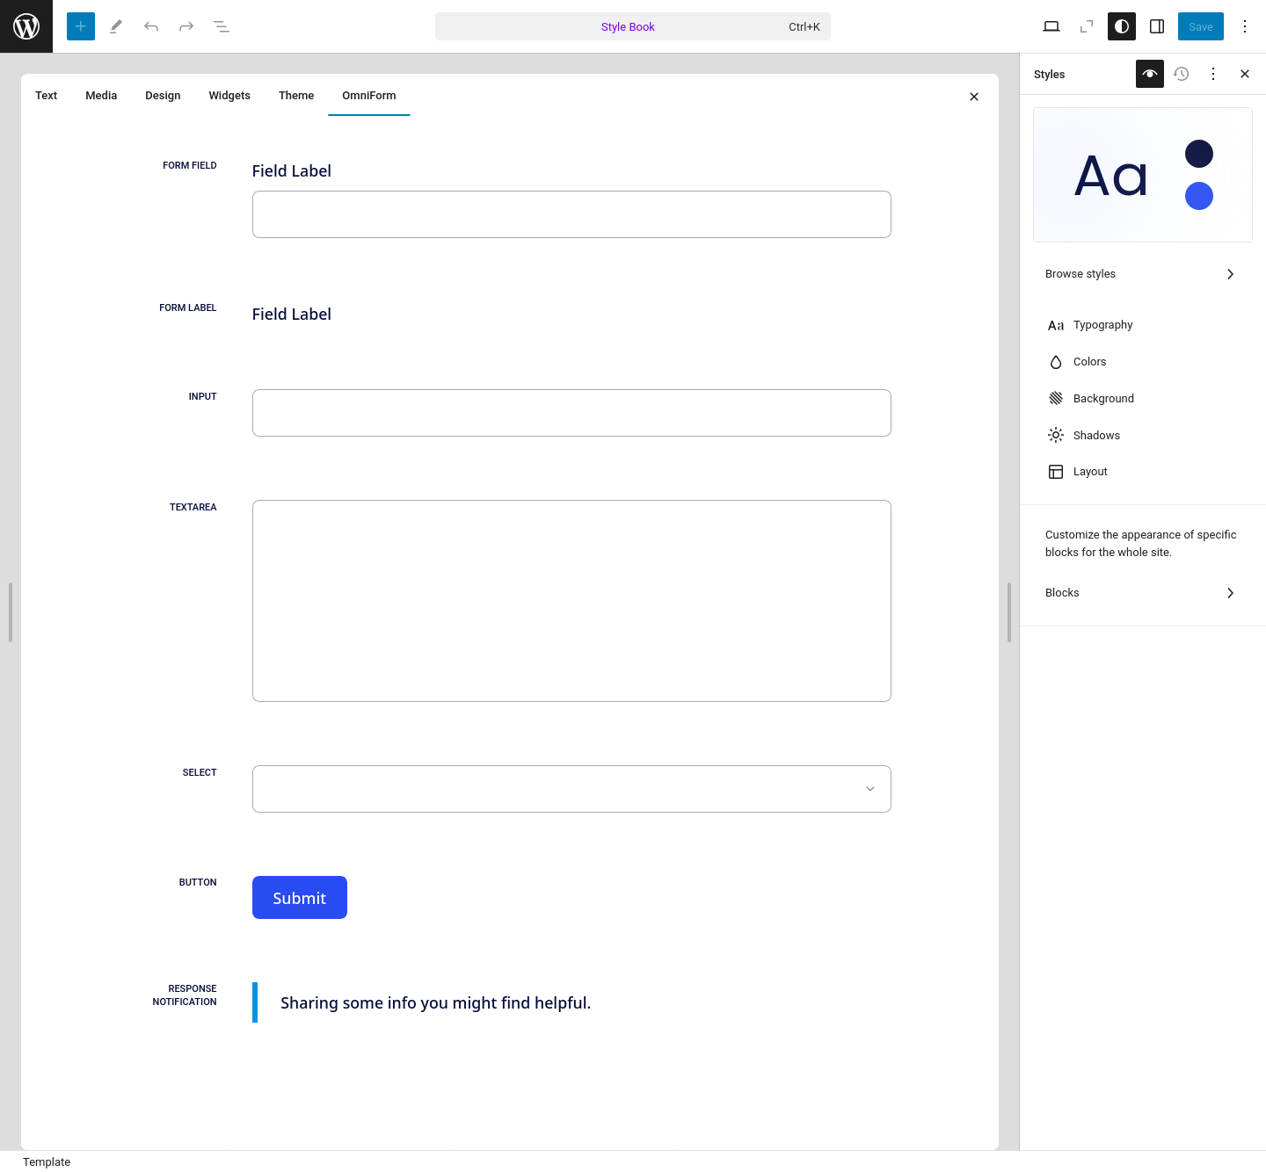Switch to the Widgets tab
This screenshot has width=1266, height=1172.
click(x=229, y=96)
